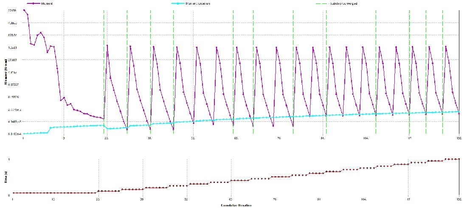Click the Cumulative Iteration axis title

(x=236, y=205)
